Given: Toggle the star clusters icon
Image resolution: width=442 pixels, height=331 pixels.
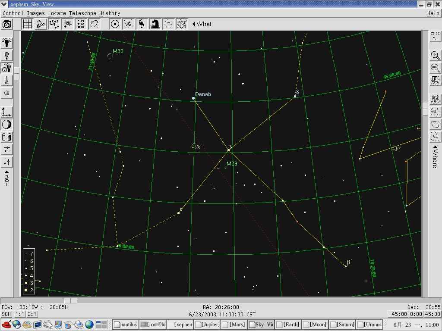Looking at the screenshot, I should [x=128, y=24].
